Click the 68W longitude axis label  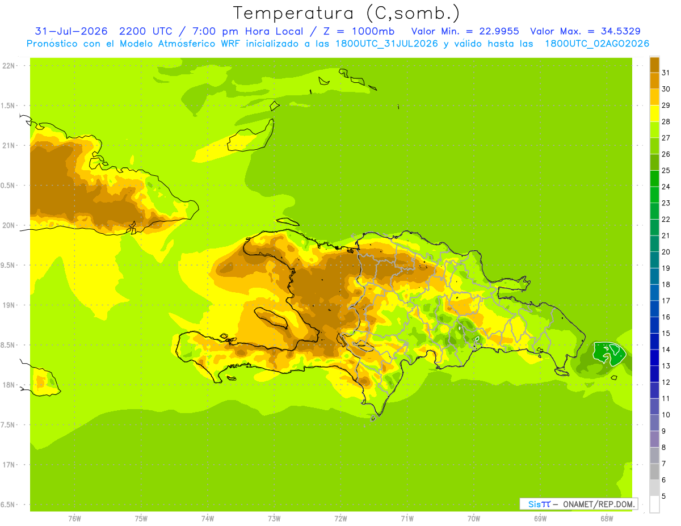pyautogui.click(x=607, y=519)
